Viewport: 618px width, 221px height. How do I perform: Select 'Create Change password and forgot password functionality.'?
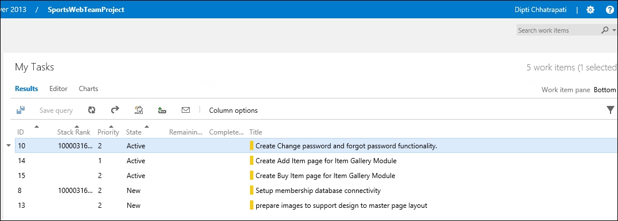(346, 146)
